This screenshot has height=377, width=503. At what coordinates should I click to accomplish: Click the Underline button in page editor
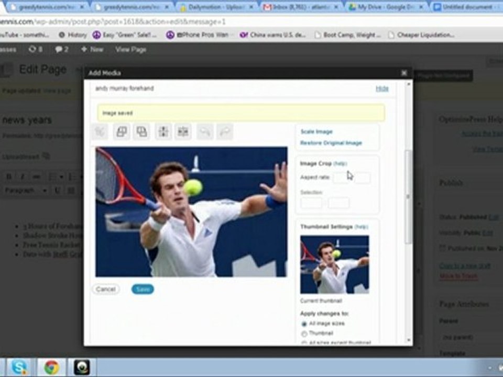click(57, 191)
